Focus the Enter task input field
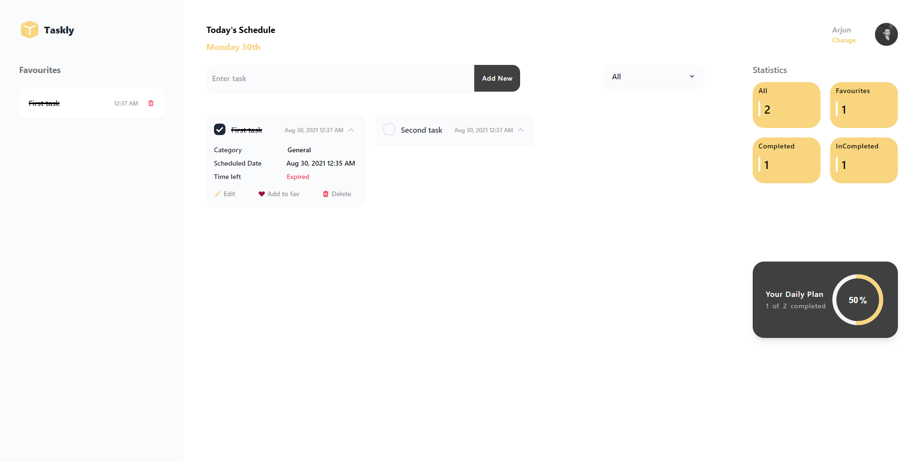The image size is (917, 462). pyautogui.click(x=340, y=78)
